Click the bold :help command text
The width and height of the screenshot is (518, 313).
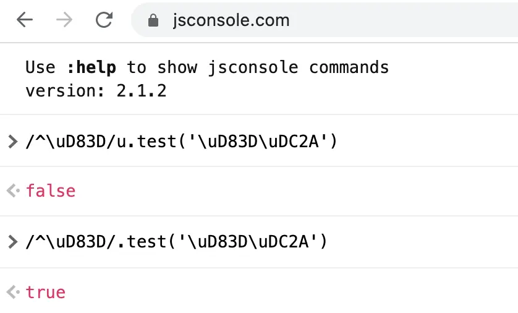point(91,67)
